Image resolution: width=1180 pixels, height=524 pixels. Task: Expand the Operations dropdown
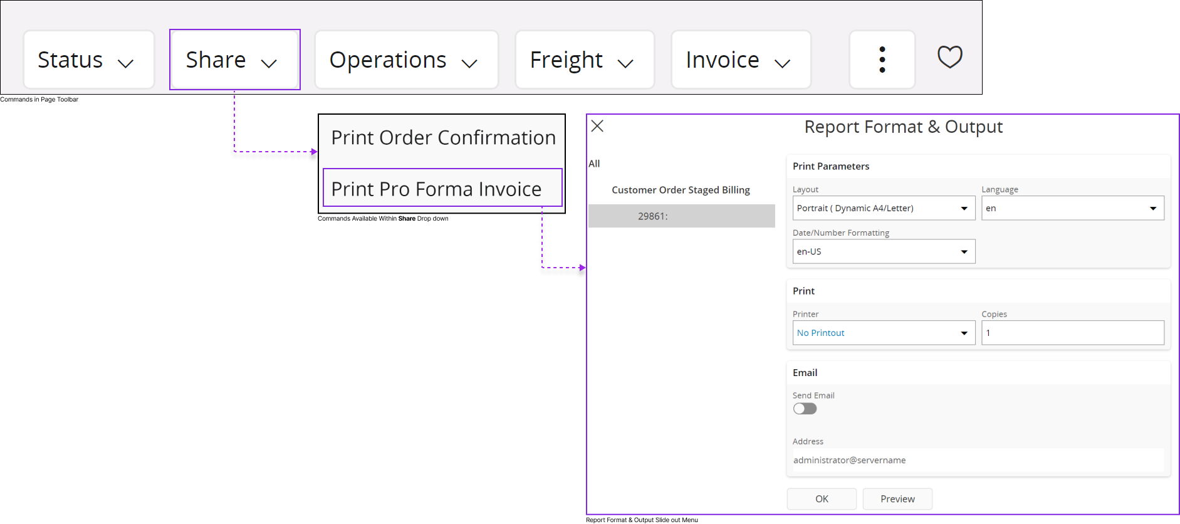(x=406, y=60)
